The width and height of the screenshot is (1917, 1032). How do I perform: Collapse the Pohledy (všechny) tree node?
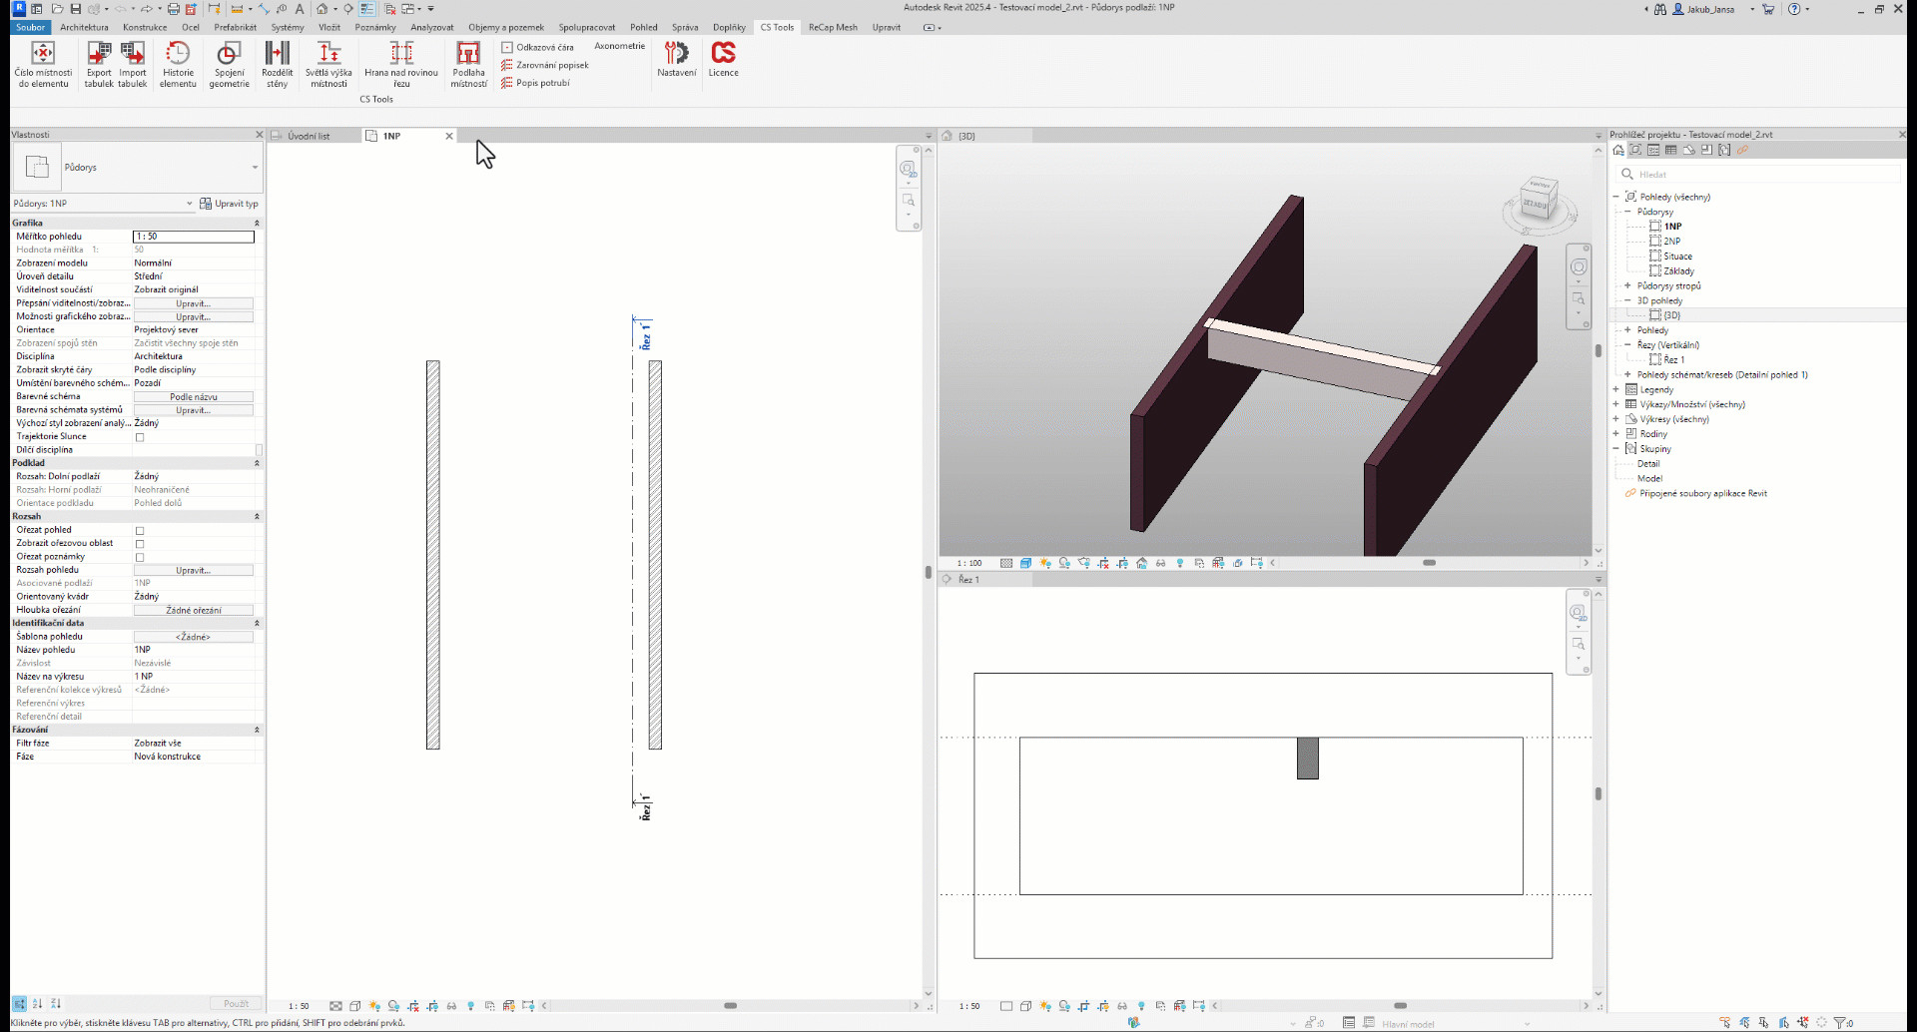click(x=1616, y=197)
